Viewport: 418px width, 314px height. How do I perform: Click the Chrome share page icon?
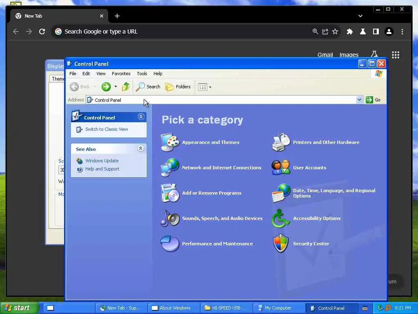[x=325, y=31]
